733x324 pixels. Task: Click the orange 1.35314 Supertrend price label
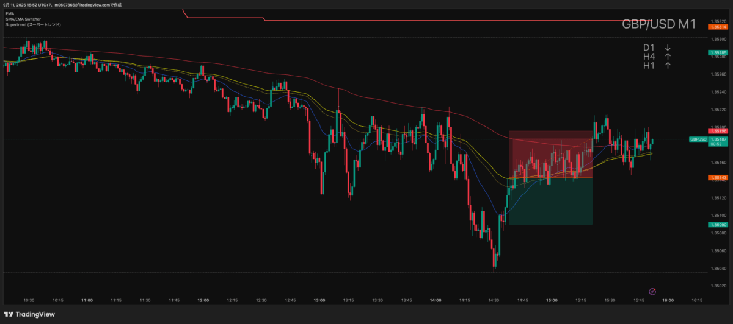[x=718, y=27]
